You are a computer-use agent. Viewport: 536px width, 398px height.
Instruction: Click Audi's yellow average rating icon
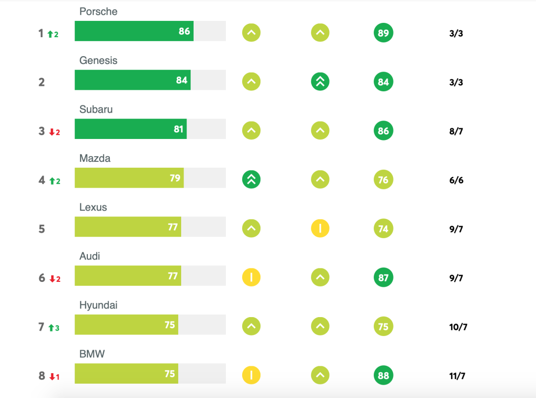(x=251, y=277)
